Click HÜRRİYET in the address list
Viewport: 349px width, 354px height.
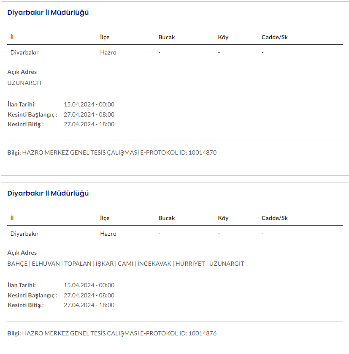click(190, 264)
